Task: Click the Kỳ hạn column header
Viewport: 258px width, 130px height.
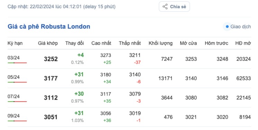Action: point(15,43)
